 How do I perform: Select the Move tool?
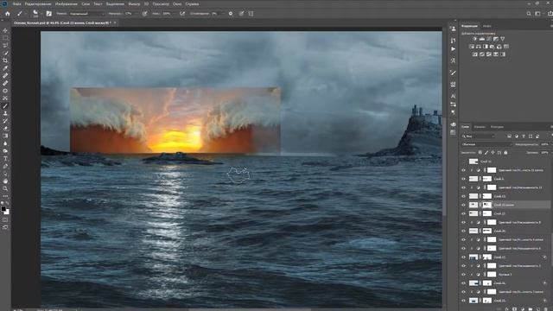tap(5, 30)
